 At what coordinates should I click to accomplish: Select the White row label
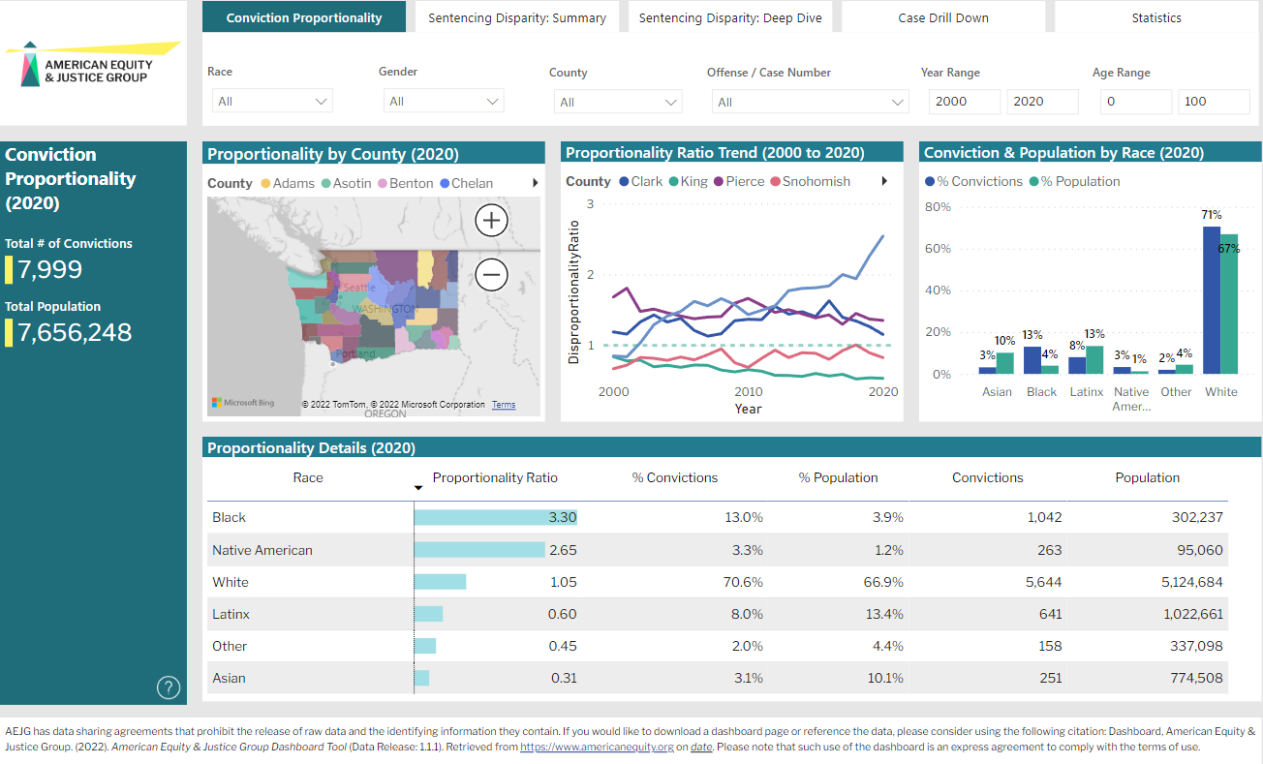point(231,582)
